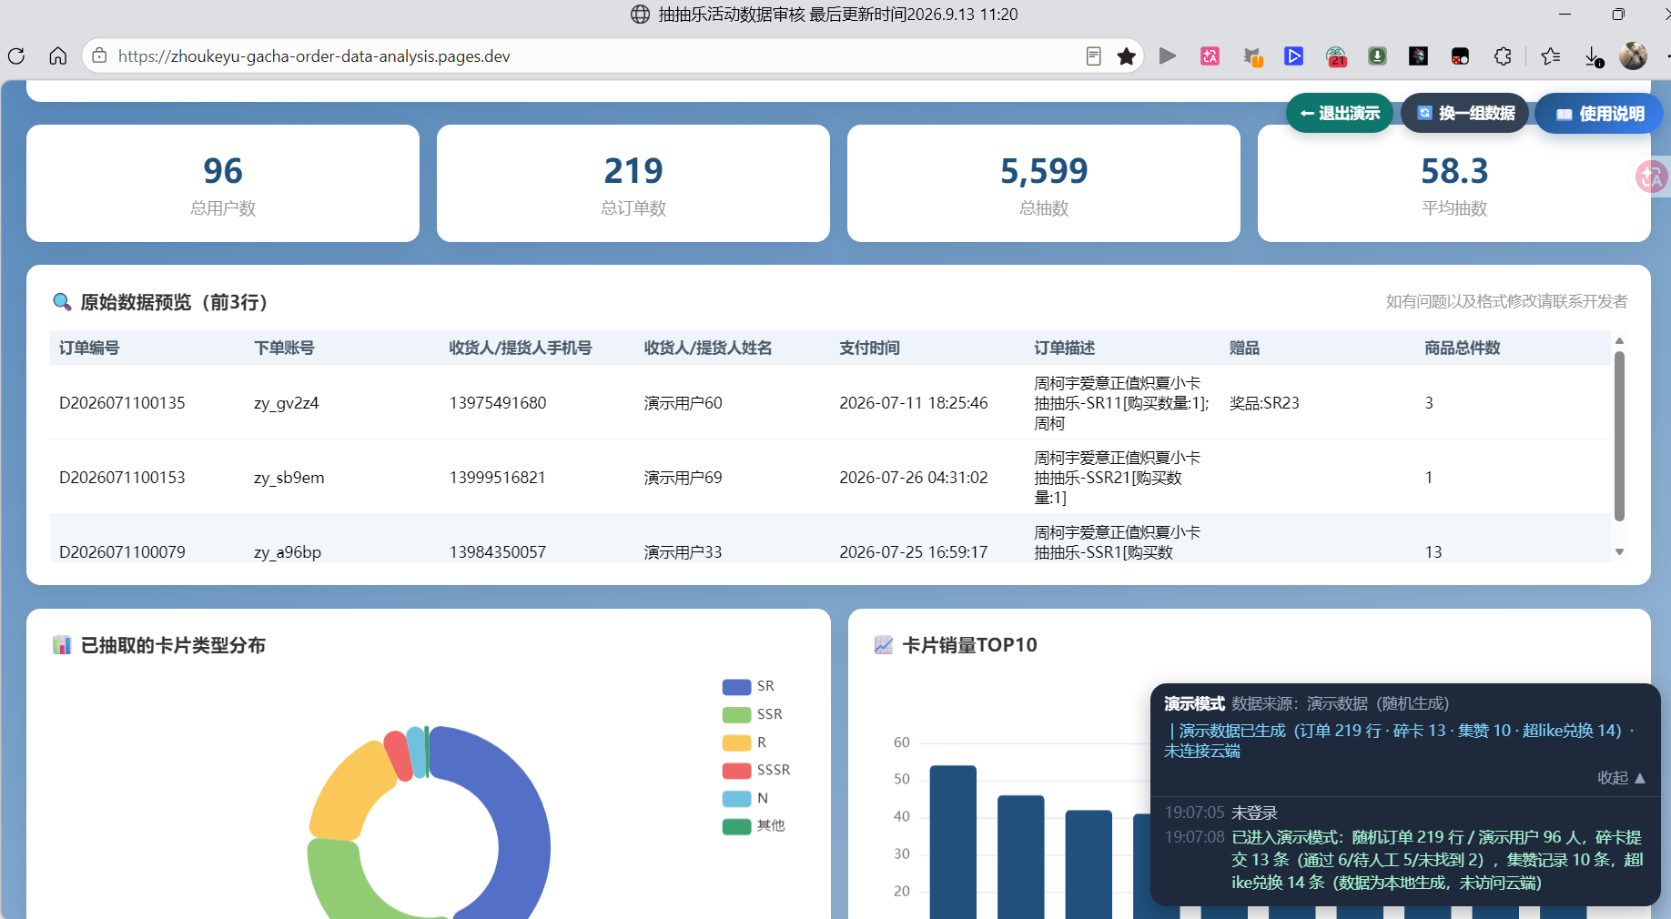Viewport: 1671px width, 919px height.
Task: Click the 演示用户33 name cell
Action: point(683,552)
